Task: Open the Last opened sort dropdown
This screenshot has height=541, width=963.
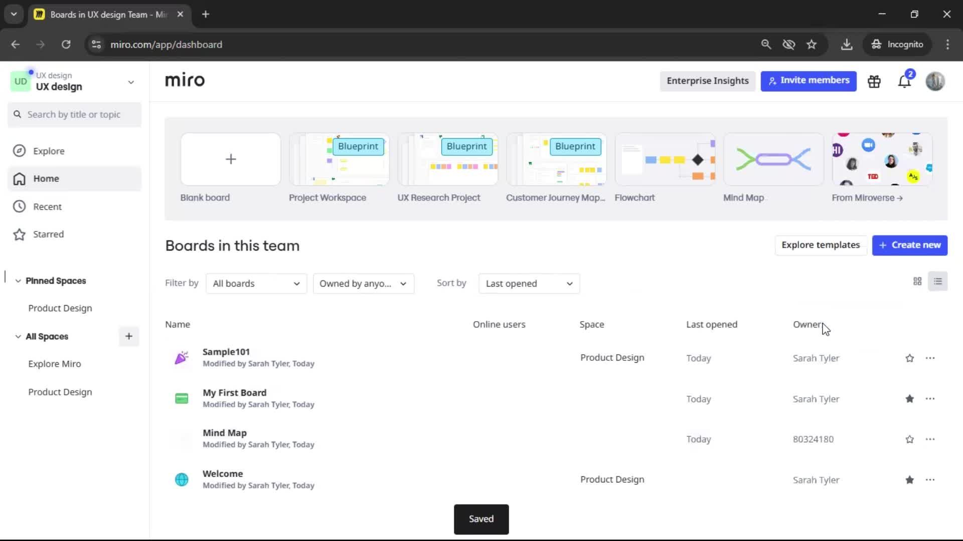Action: click(x=529, y=284)
